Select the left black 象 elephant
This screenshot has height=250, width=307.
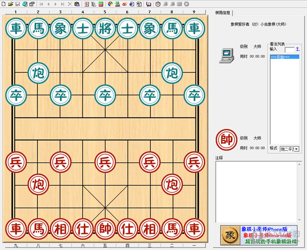[x=61, y=29]
